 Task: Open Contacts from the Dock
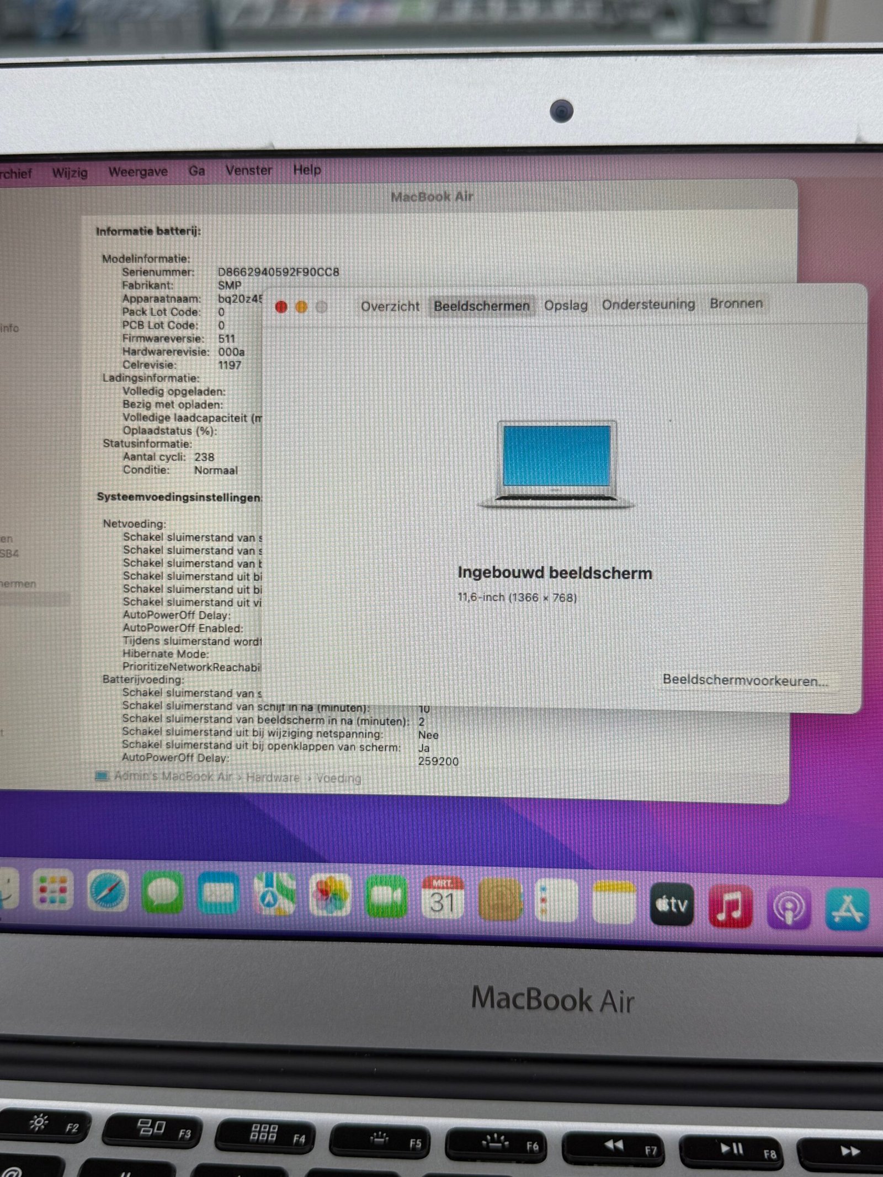point(501,900)
